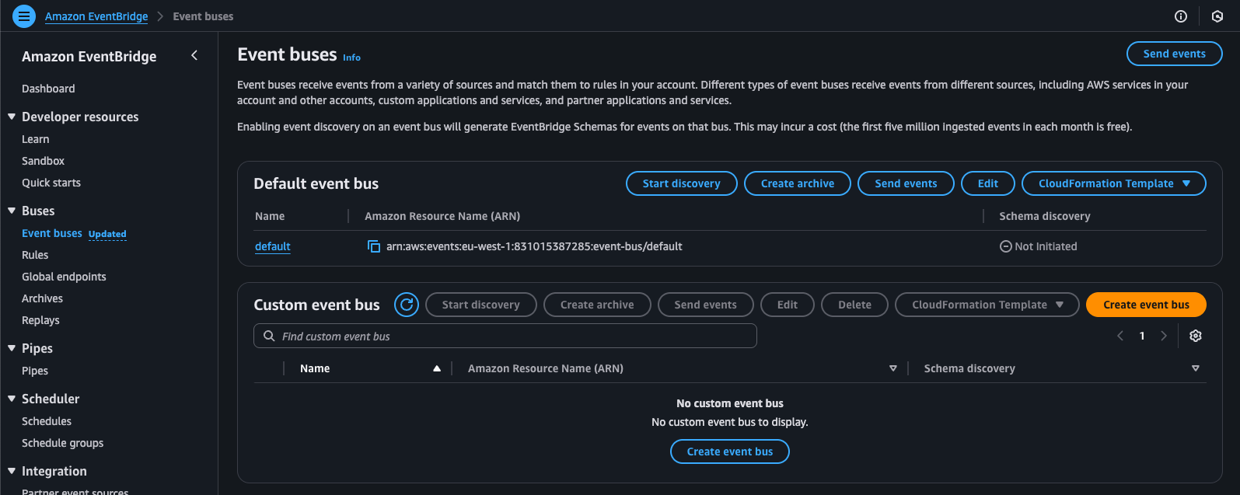Collapse the Amazon EventBridge side panel
Screen dimensions: 1240x495
[194, 55]
